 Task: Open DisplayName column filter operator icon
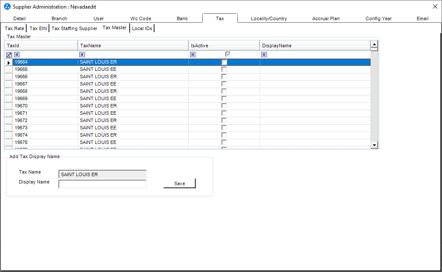click(264, 55)
